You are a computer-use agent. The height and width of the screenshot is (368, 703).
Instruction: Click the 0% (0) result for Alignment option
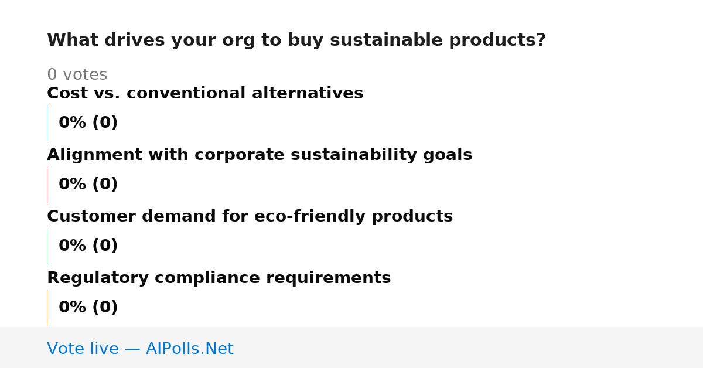[x=88, y=185]
